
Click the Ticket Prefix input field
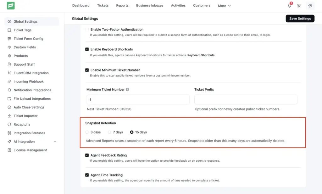click(x=246, y=100)
